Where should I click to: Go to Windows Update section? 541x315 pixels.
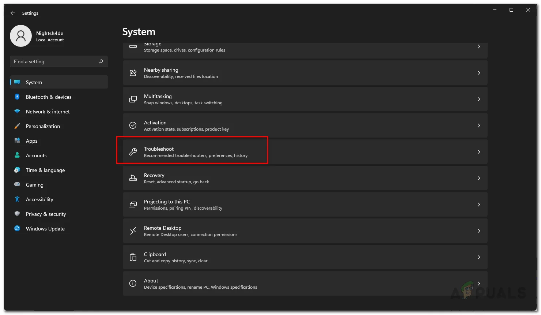click(x=45, y=229)
